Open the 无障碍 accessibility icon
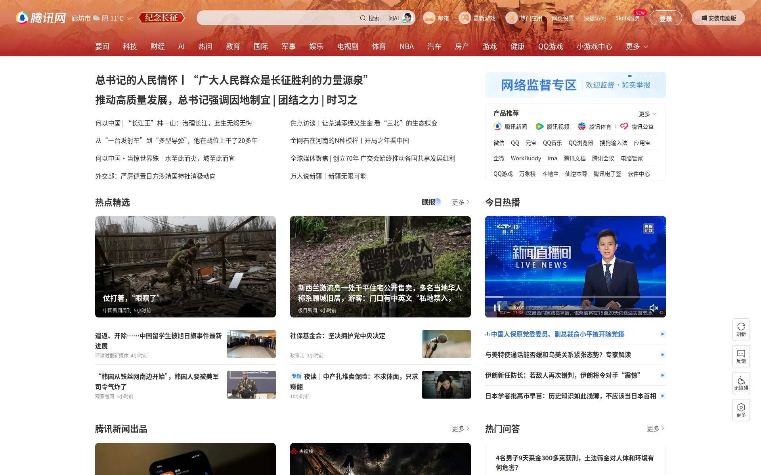The width and height of the screenshot is (761, 475). pyautogui.click(x=741, y=380)
